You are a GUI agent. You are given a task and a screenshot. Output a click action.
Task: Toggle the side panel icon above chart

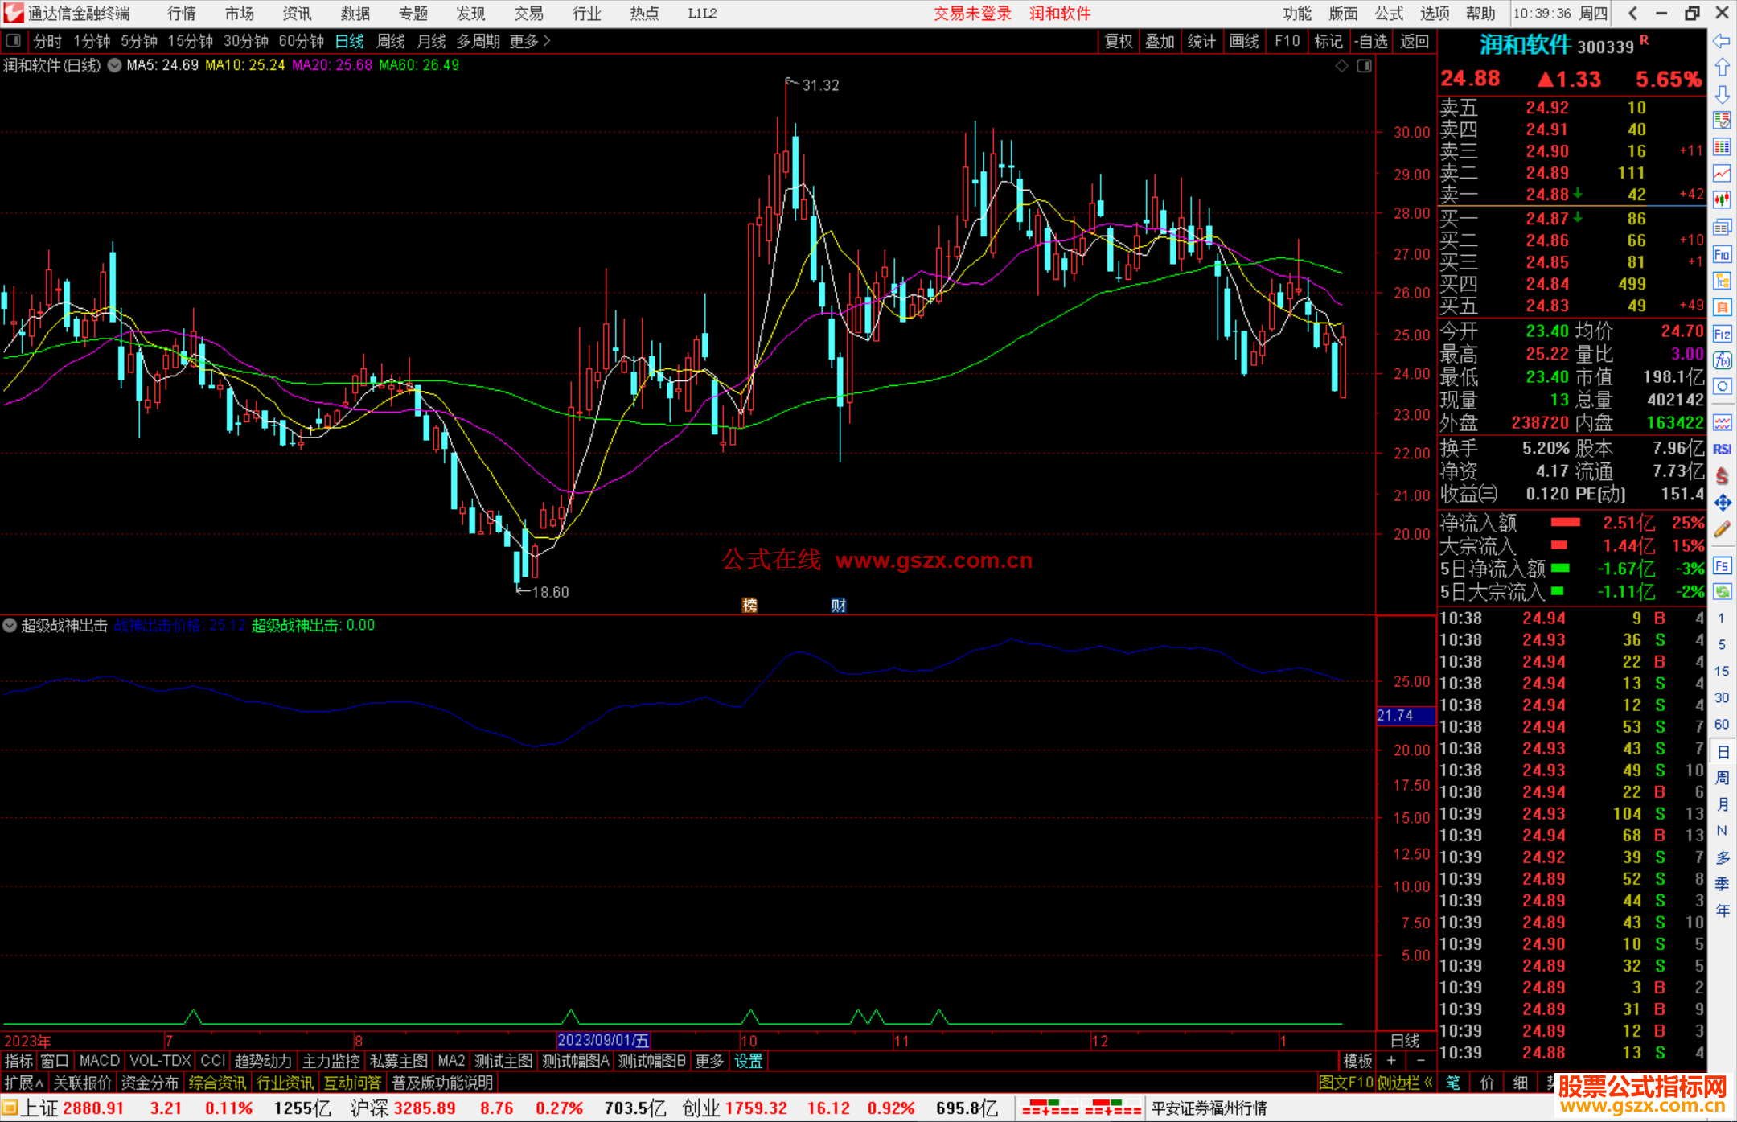pyautogui.click(x=1364, y=66)
